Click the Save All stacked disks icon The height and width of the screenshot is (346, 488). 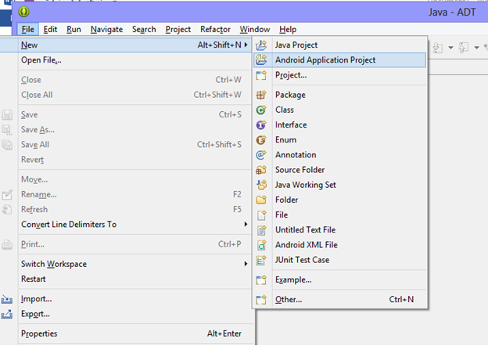pyautogui.click(x=7, y=145)
